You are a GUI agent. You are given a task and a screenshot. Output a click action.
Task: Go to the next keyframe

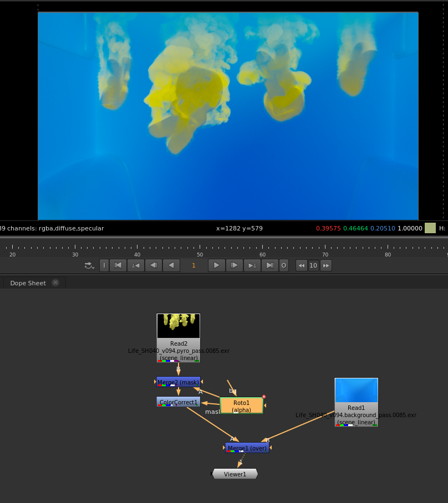(x=252, y=265)
